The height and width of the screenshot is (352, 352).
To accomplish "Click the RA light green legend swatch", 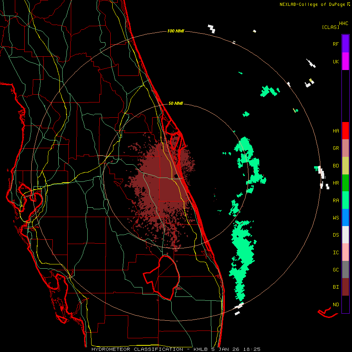I will (x=345, y=200).
